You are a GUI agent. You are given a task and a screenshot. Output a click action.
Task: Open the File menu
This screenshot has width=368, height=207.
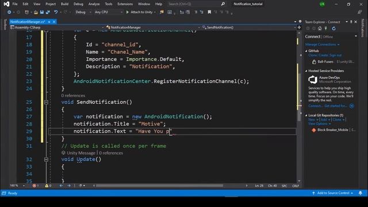point(15,4)
